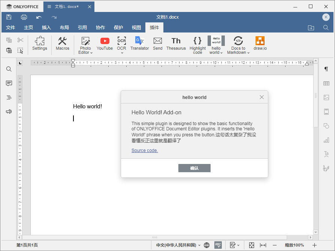Viewport: 335px width, 251px height.
Task: Open the Source code link
Action: 145,150
